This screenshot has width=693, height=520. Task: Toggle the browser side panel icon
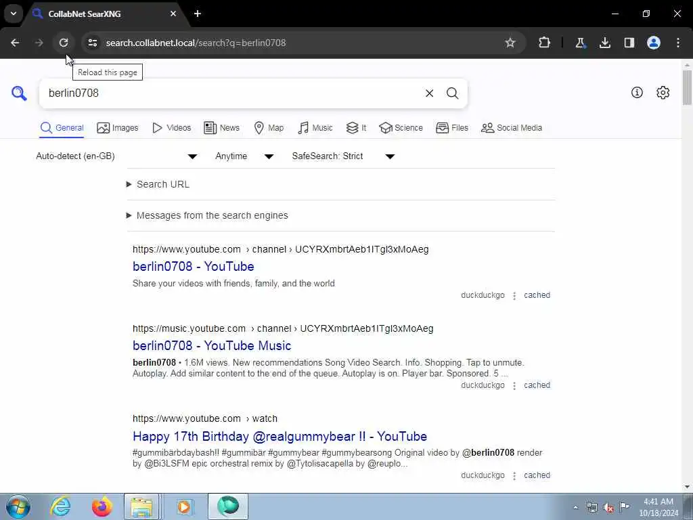[629, 43]
